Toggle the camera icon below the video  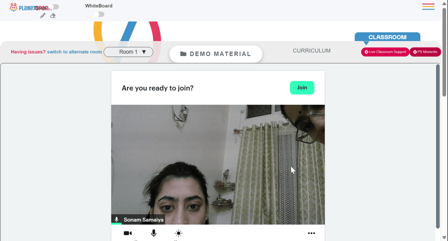pos(128,233)
